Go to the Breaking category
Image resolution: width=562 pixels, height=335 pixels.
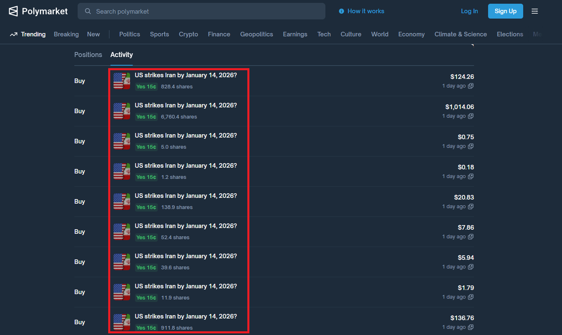click(x=66, y=34)
